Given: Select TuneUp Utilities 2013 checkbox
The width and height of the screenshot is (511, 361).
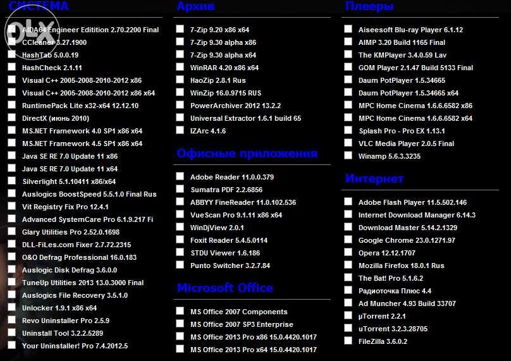Looking at the screenshot, I should point(12,282).
